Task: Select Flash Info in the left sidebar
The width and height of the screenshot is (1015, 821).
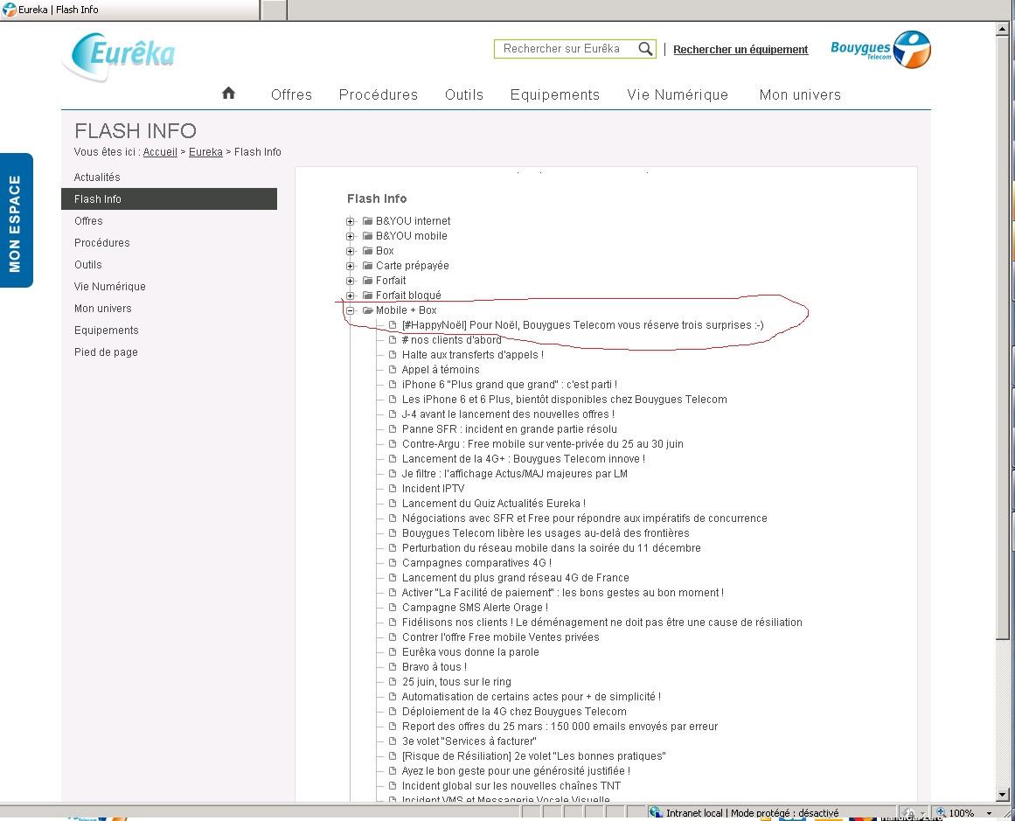Action: [169, 198]
